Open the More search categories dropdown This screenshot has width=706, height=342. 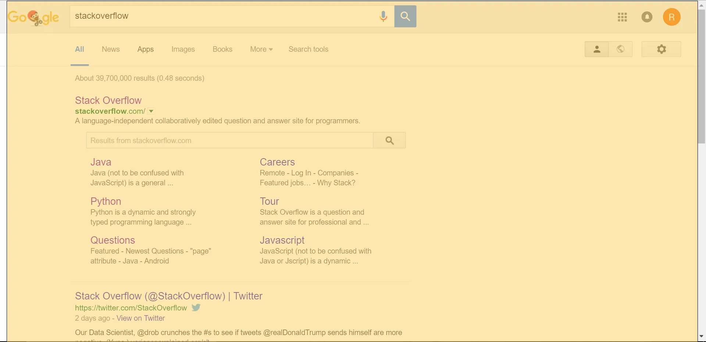pos(261,49)
